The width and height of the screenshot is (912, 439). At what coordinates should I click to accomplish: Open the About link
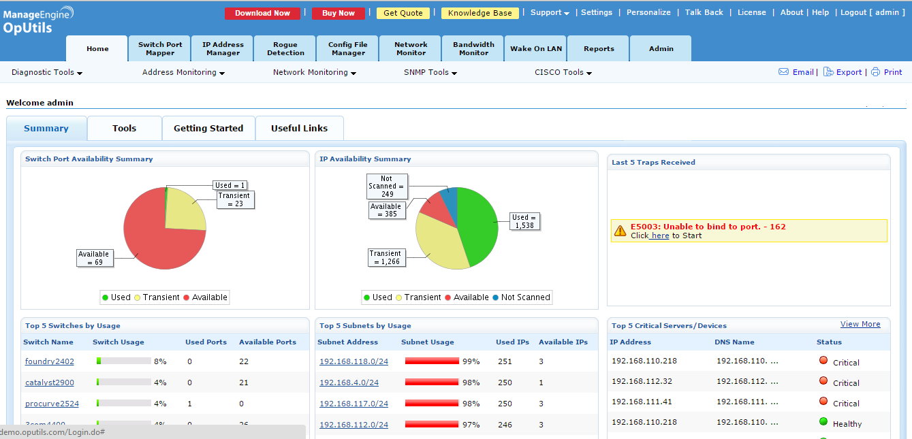tap(792, 12)
